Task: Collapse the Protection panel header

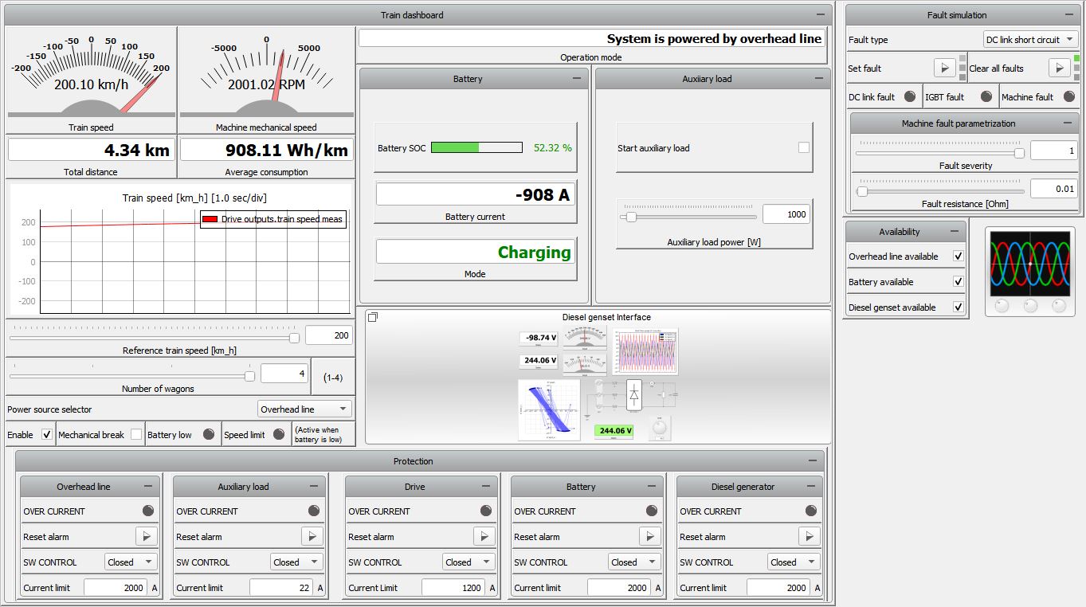Action: (x=812, y=461)
